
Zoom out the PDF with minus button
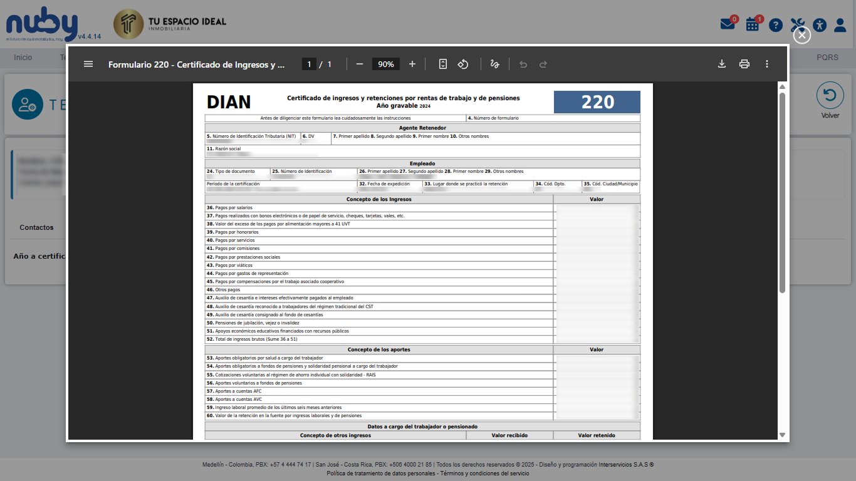point(360,64)
